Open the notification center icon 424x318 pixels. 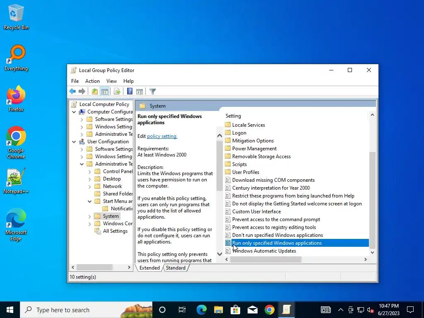point(410,310)
